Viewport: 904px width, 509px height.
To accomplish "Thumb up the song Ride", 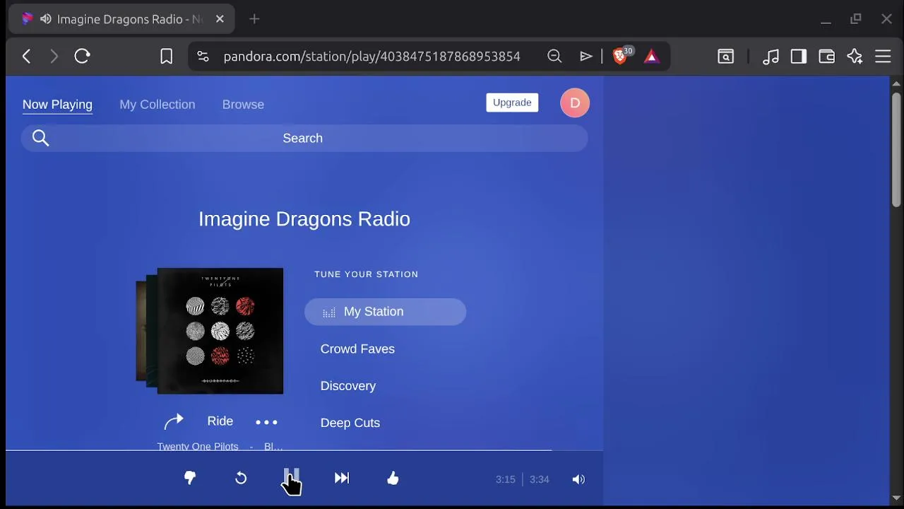I will (x=393, y=479).
